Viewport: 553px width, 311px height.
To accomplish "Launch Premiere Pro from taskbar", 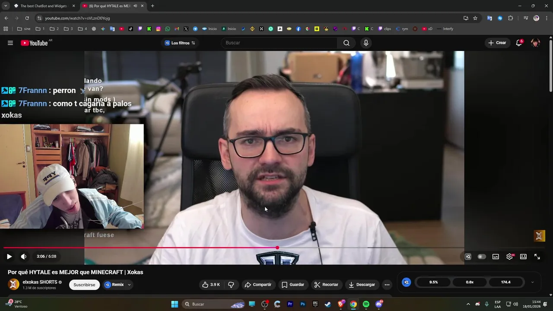I will (x=290, y=304).
